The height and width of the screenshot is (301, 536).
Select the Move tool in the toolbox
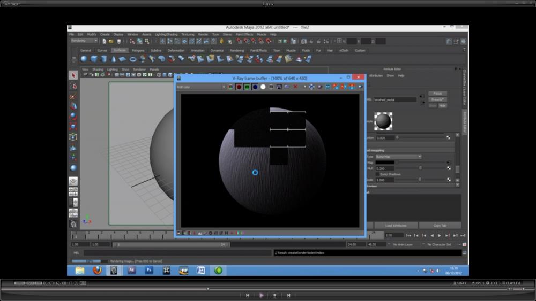(x=73, y=106)
